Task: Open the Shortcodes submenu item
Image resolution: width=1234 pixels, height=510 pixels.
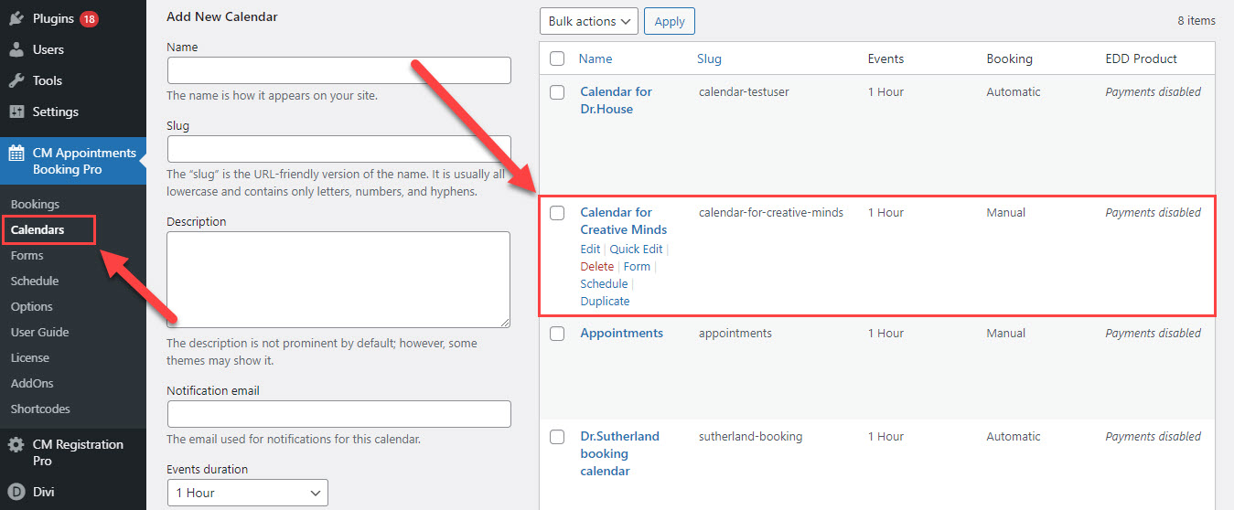Action: pyautogui.click(x=40, y=409)
